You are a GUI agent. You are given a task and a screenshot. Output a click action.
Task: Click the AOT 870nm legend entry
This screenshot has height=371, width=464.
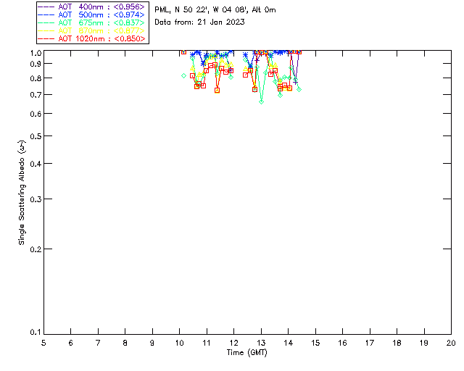click(91, 30)
